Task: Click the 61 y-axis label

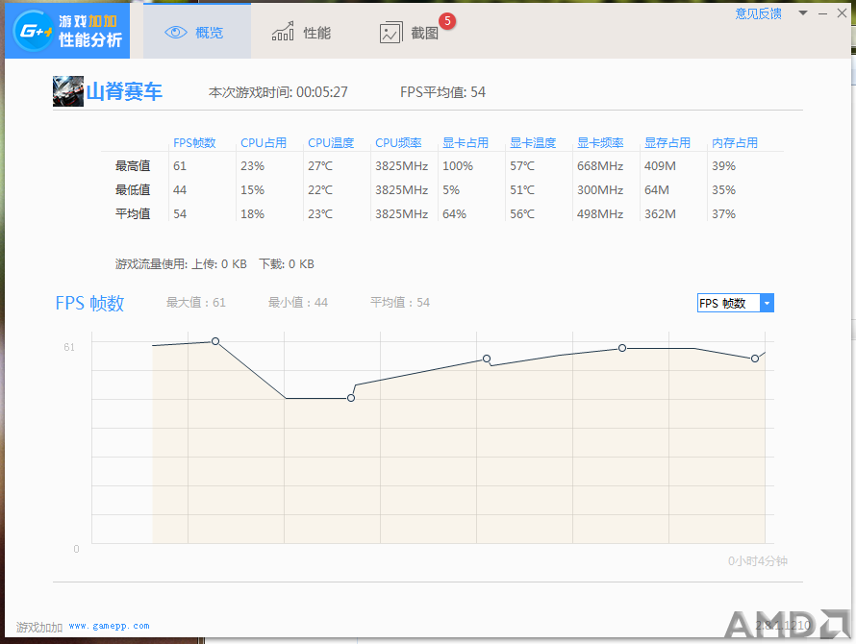Action: point(69,347)
